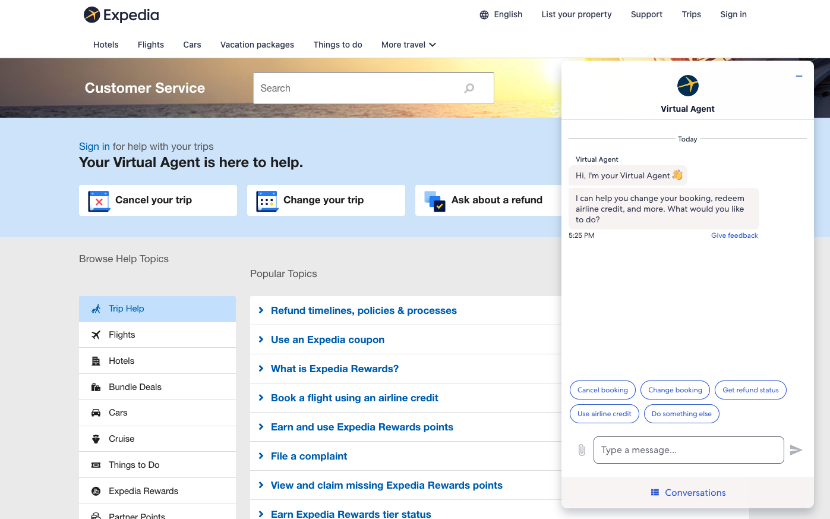Click the send message arrow icon
The width and height of the screenshot is (830, 519).
coord(796,450)
